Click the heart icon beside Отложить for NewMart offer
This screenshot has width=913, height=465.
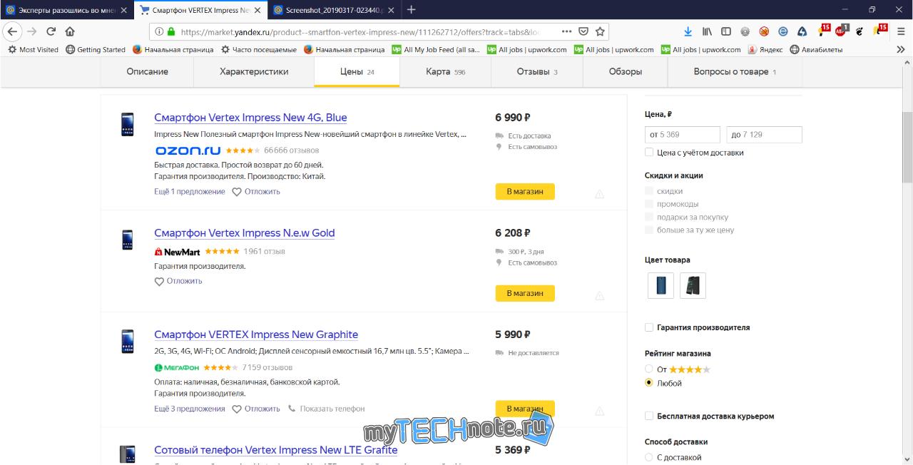click(159, 281)
